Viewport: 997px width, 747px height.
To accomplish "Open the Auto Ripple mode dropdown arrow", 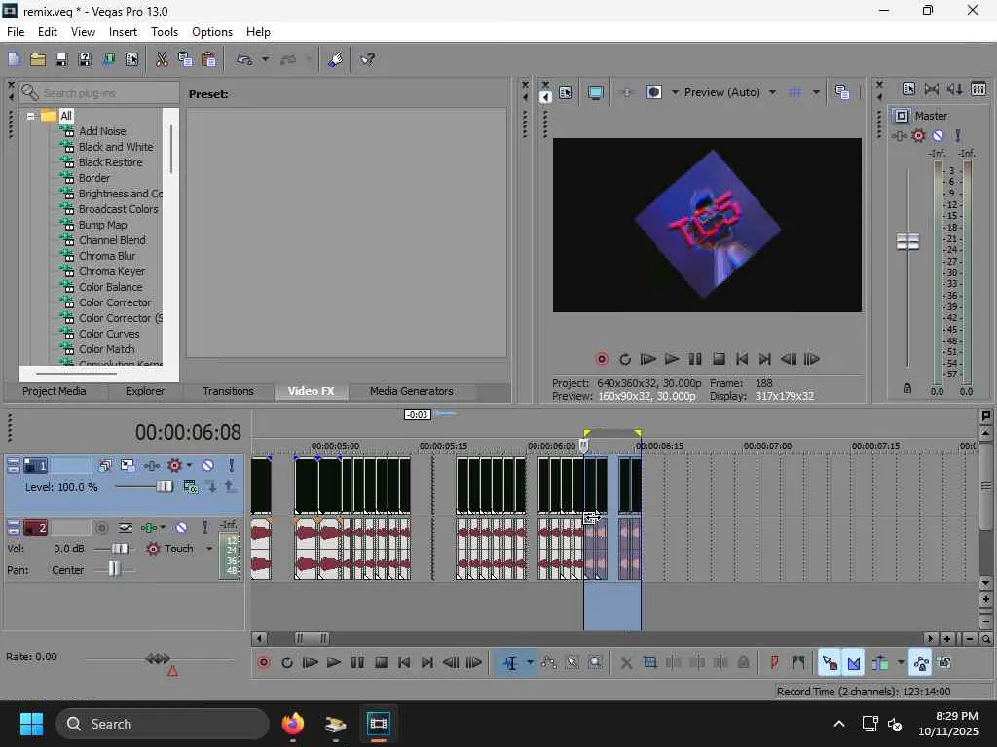I will [901, 662].
